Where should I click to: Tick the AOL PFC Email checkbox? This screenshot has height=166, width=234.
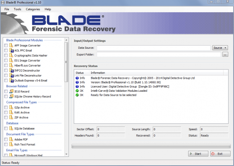6,50
